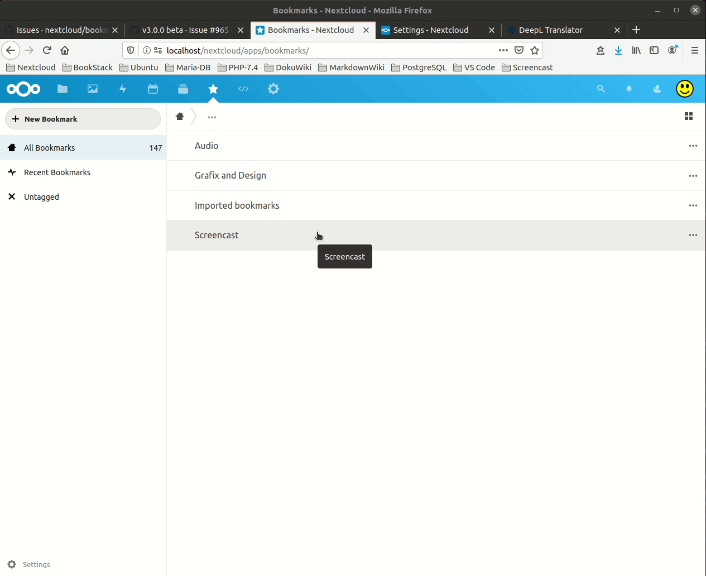This screenshot has width=706, height=576.
Task: Open Nextcloud bookmarks toolbar folder
Action: coord(31,68)
